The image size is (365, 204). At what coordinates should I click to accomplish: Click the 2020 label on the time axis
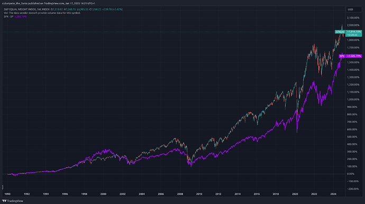[295, 194]
